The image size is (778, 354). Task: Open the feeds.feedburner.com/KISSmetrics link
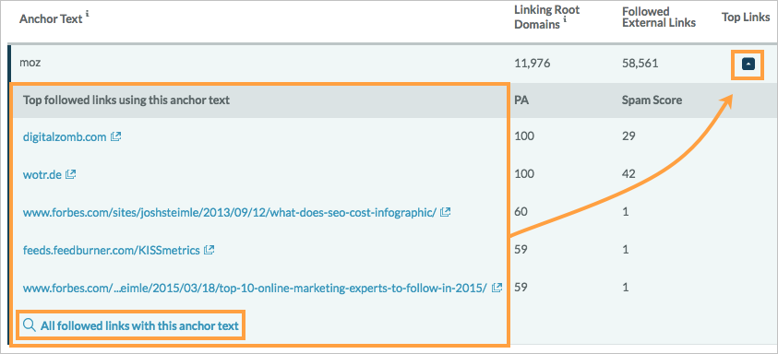(111, 251)
